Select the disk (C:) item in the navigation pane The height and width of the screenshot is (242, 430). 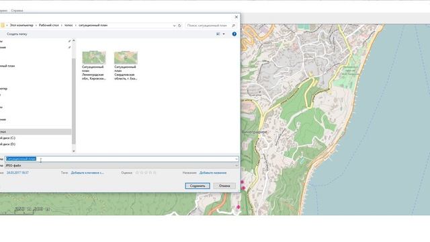(x=7, y=138)
